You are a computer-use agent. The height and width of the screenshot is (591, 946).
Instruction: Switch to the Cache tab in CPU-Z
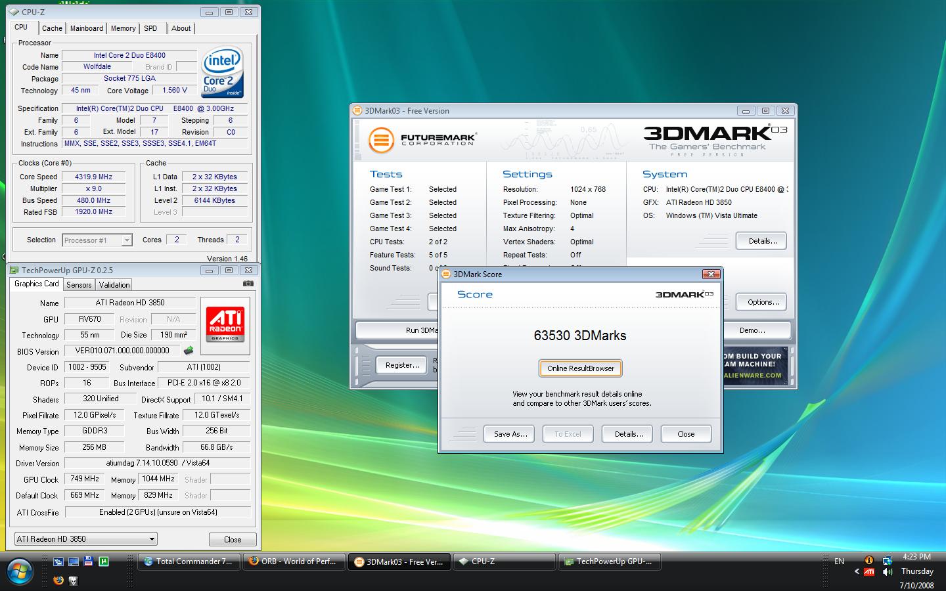click(52, 28)
